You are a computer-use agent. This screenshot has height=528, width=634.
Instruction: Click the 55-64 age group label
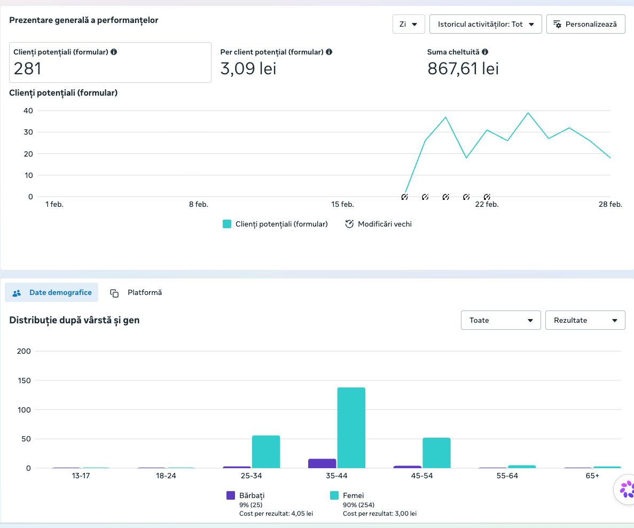pyautogui.click(x=507, y=476)
